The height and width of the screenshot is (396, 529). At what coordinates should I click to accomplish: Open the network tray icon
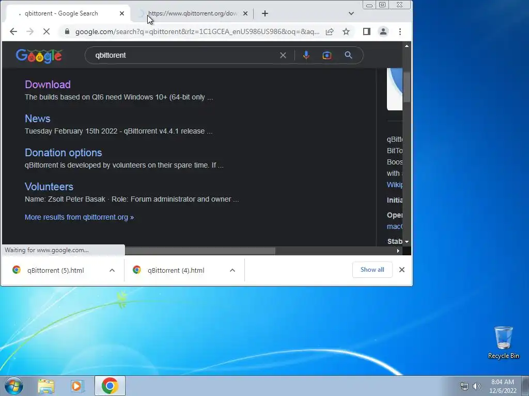pos(464,386)
